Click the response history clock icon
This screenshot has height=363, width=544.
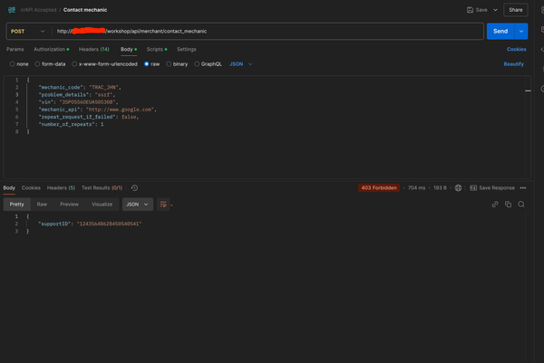point(134,187)
